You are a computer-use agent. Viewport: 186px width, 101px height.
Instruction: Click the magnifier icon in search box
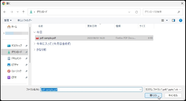179,12
